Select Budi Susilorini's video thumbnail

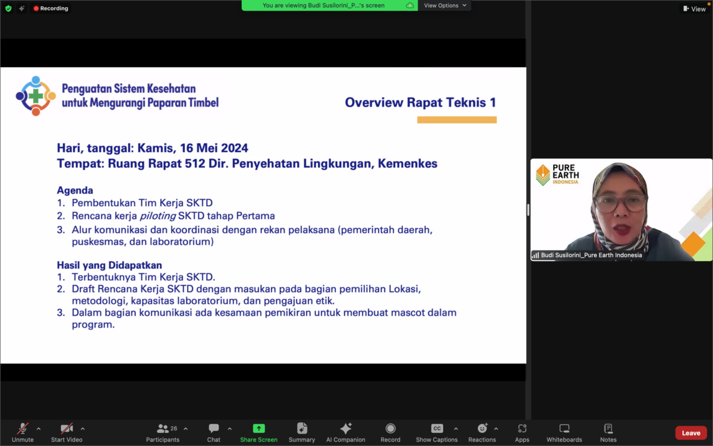click(x=621, y=209)
